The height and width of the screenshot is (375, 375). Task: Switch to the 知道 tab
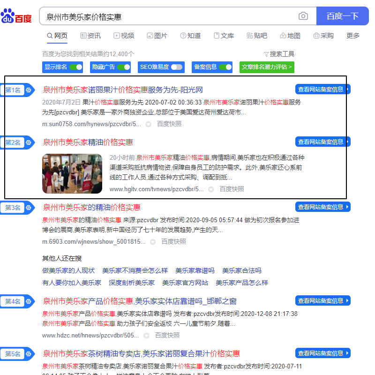point(190,36)
